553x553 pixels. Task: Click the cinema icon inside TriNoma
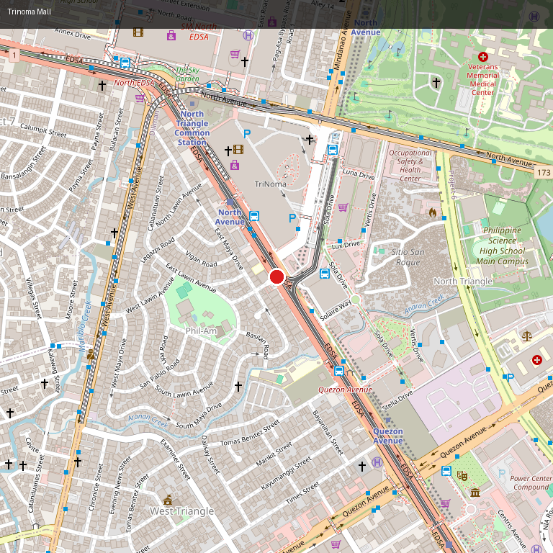238,150
